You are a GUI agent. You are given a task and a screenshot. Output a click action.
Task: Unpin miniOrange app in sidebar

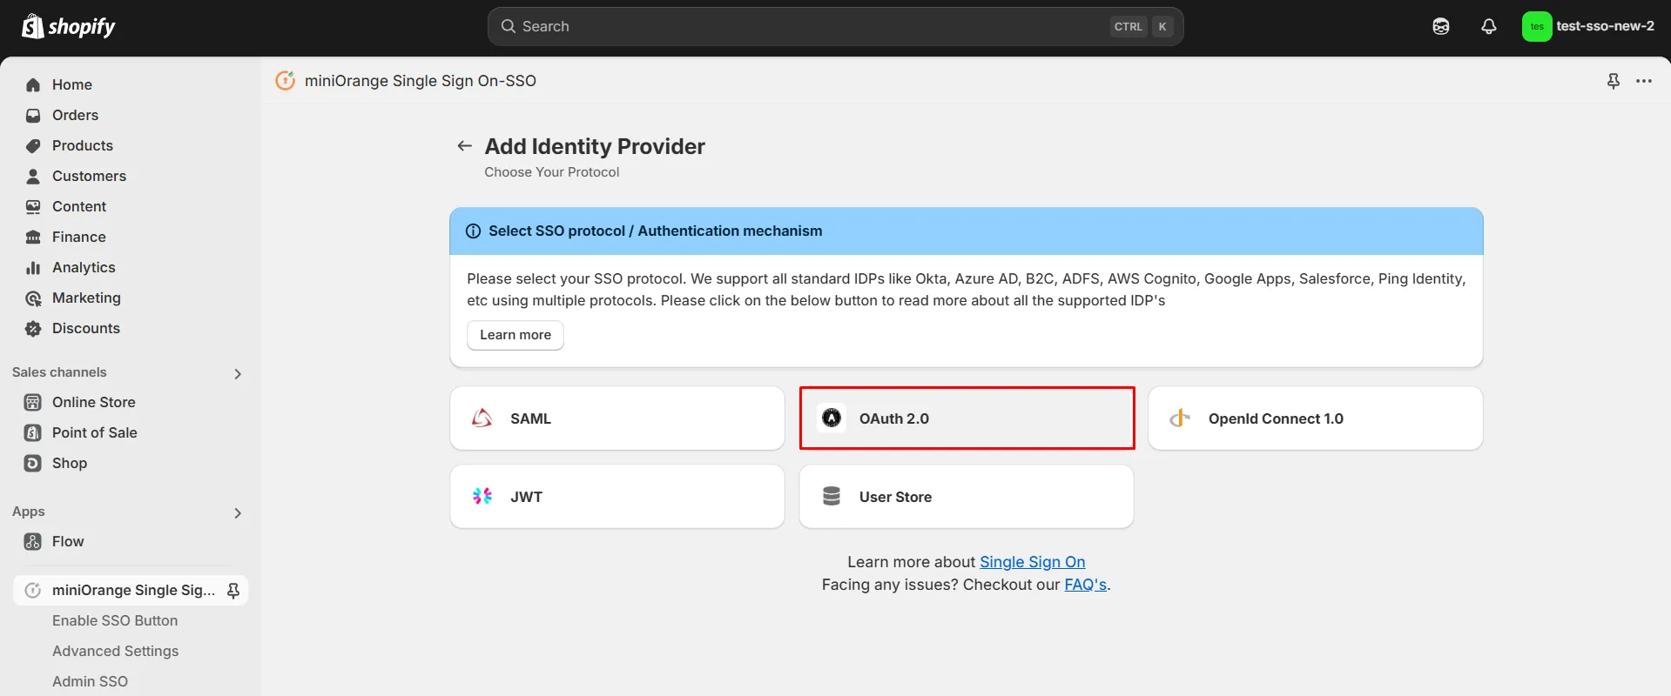(x=233, y=591)
